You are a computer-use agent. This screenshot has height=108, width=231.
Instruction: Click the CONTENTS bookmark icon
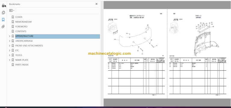(13, 31)
